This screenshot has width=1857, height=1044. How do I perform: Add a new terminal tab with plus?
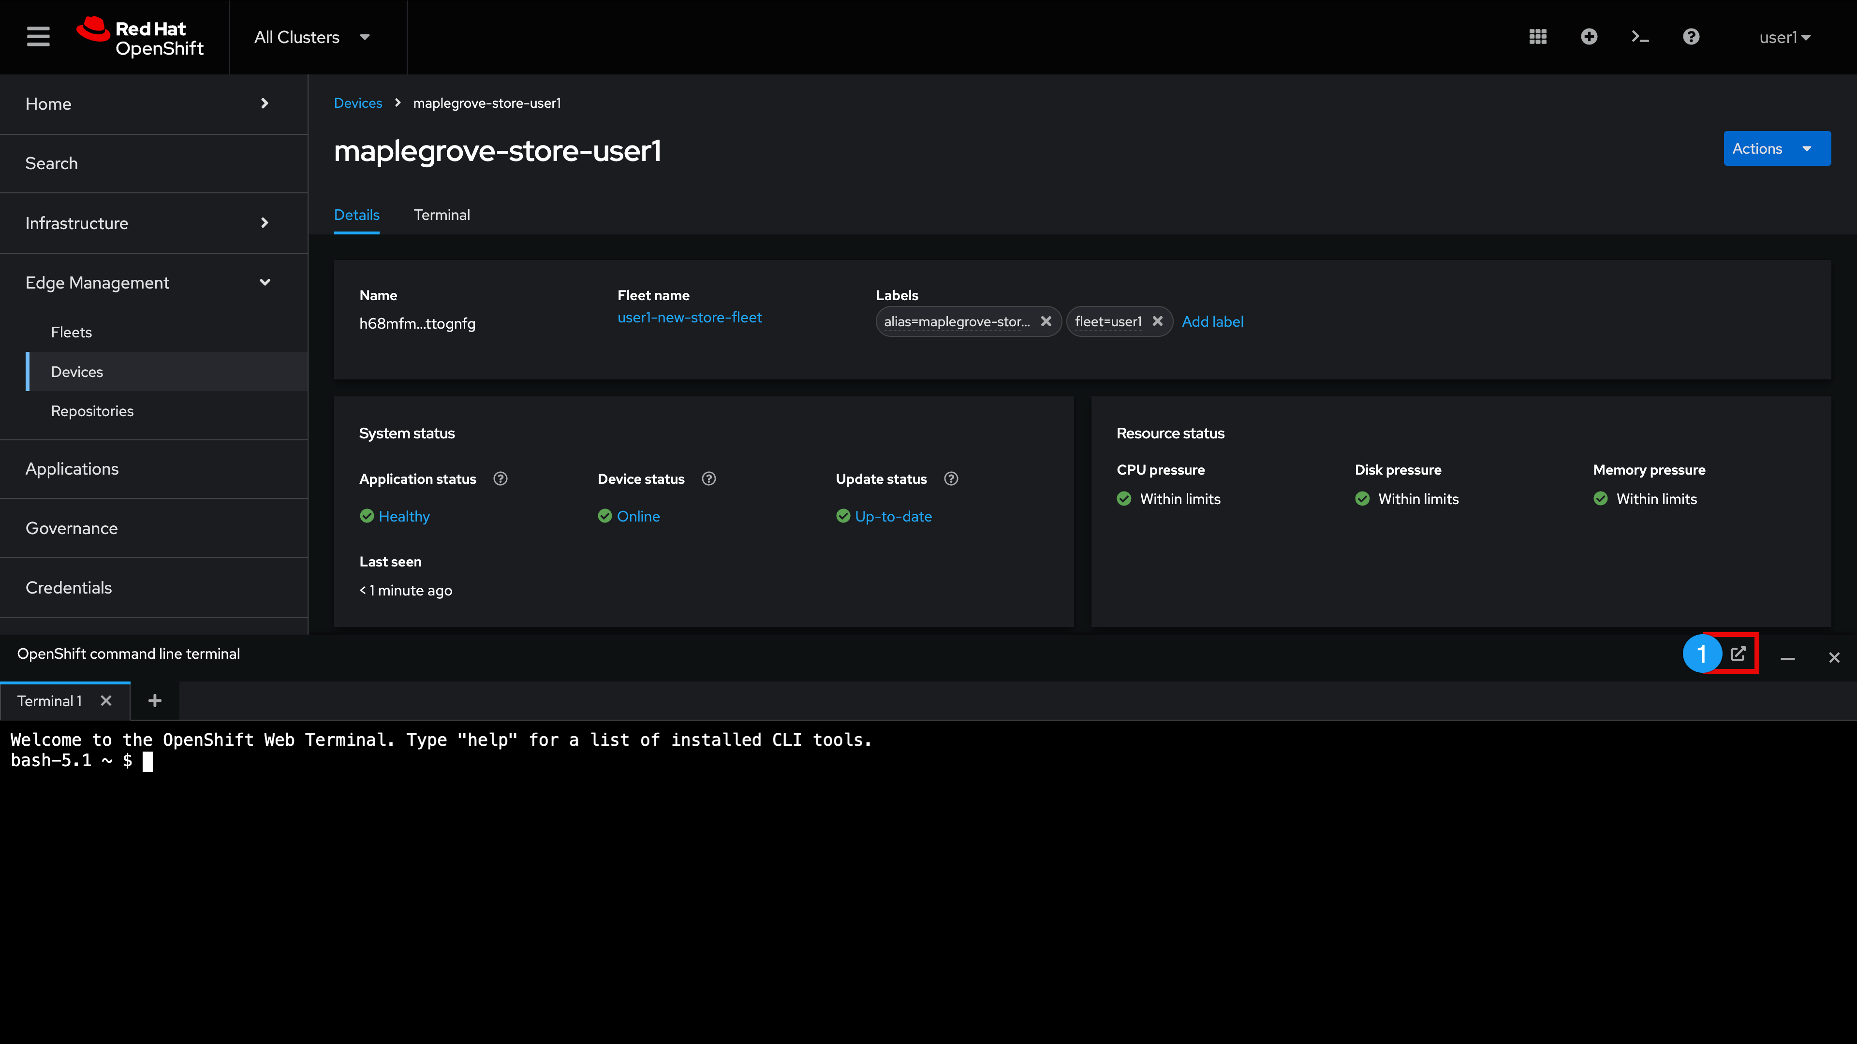click(x=154, y=700)
